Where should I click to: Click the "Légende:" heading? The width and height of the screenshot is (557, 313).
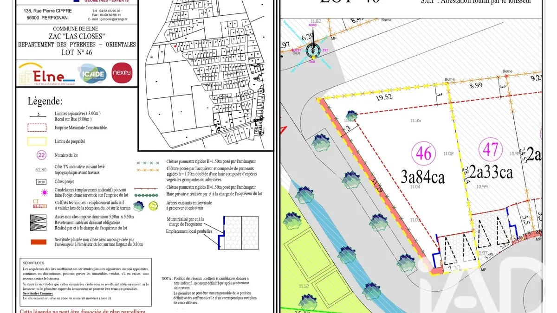(x=45, y=101)
